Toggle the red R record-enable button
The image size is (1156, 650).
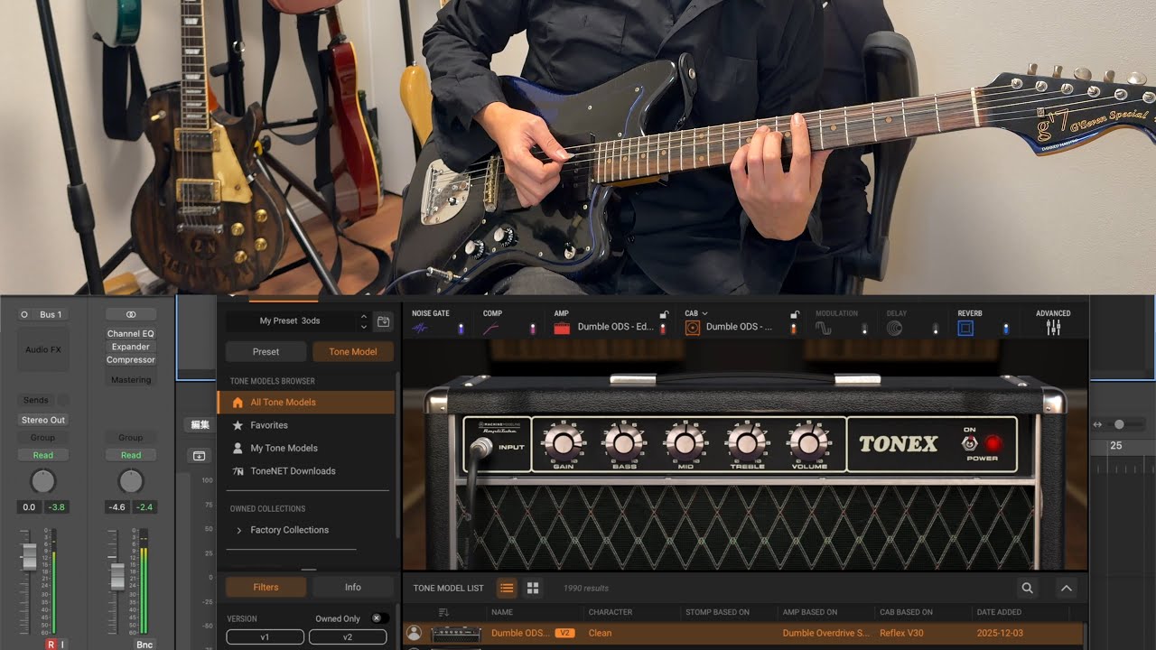pos(51,645)
